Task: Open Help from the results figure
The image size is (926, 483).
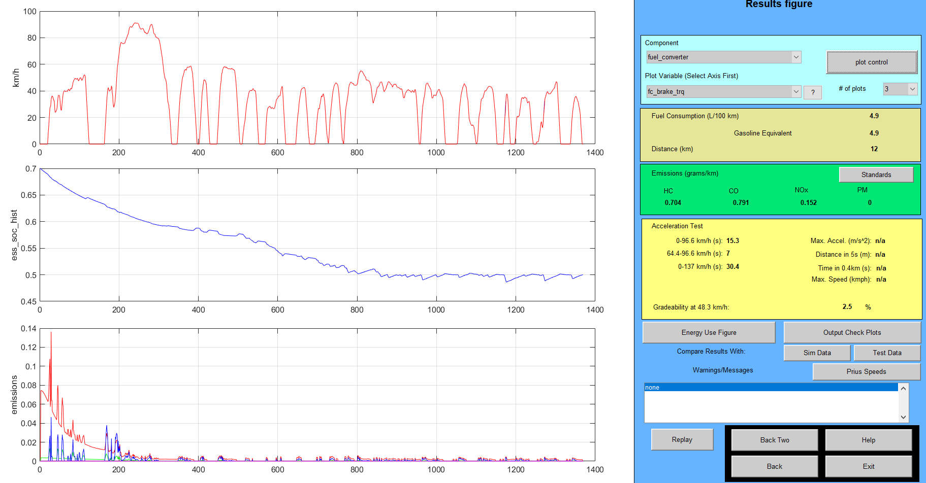Action: pos(869,440)
